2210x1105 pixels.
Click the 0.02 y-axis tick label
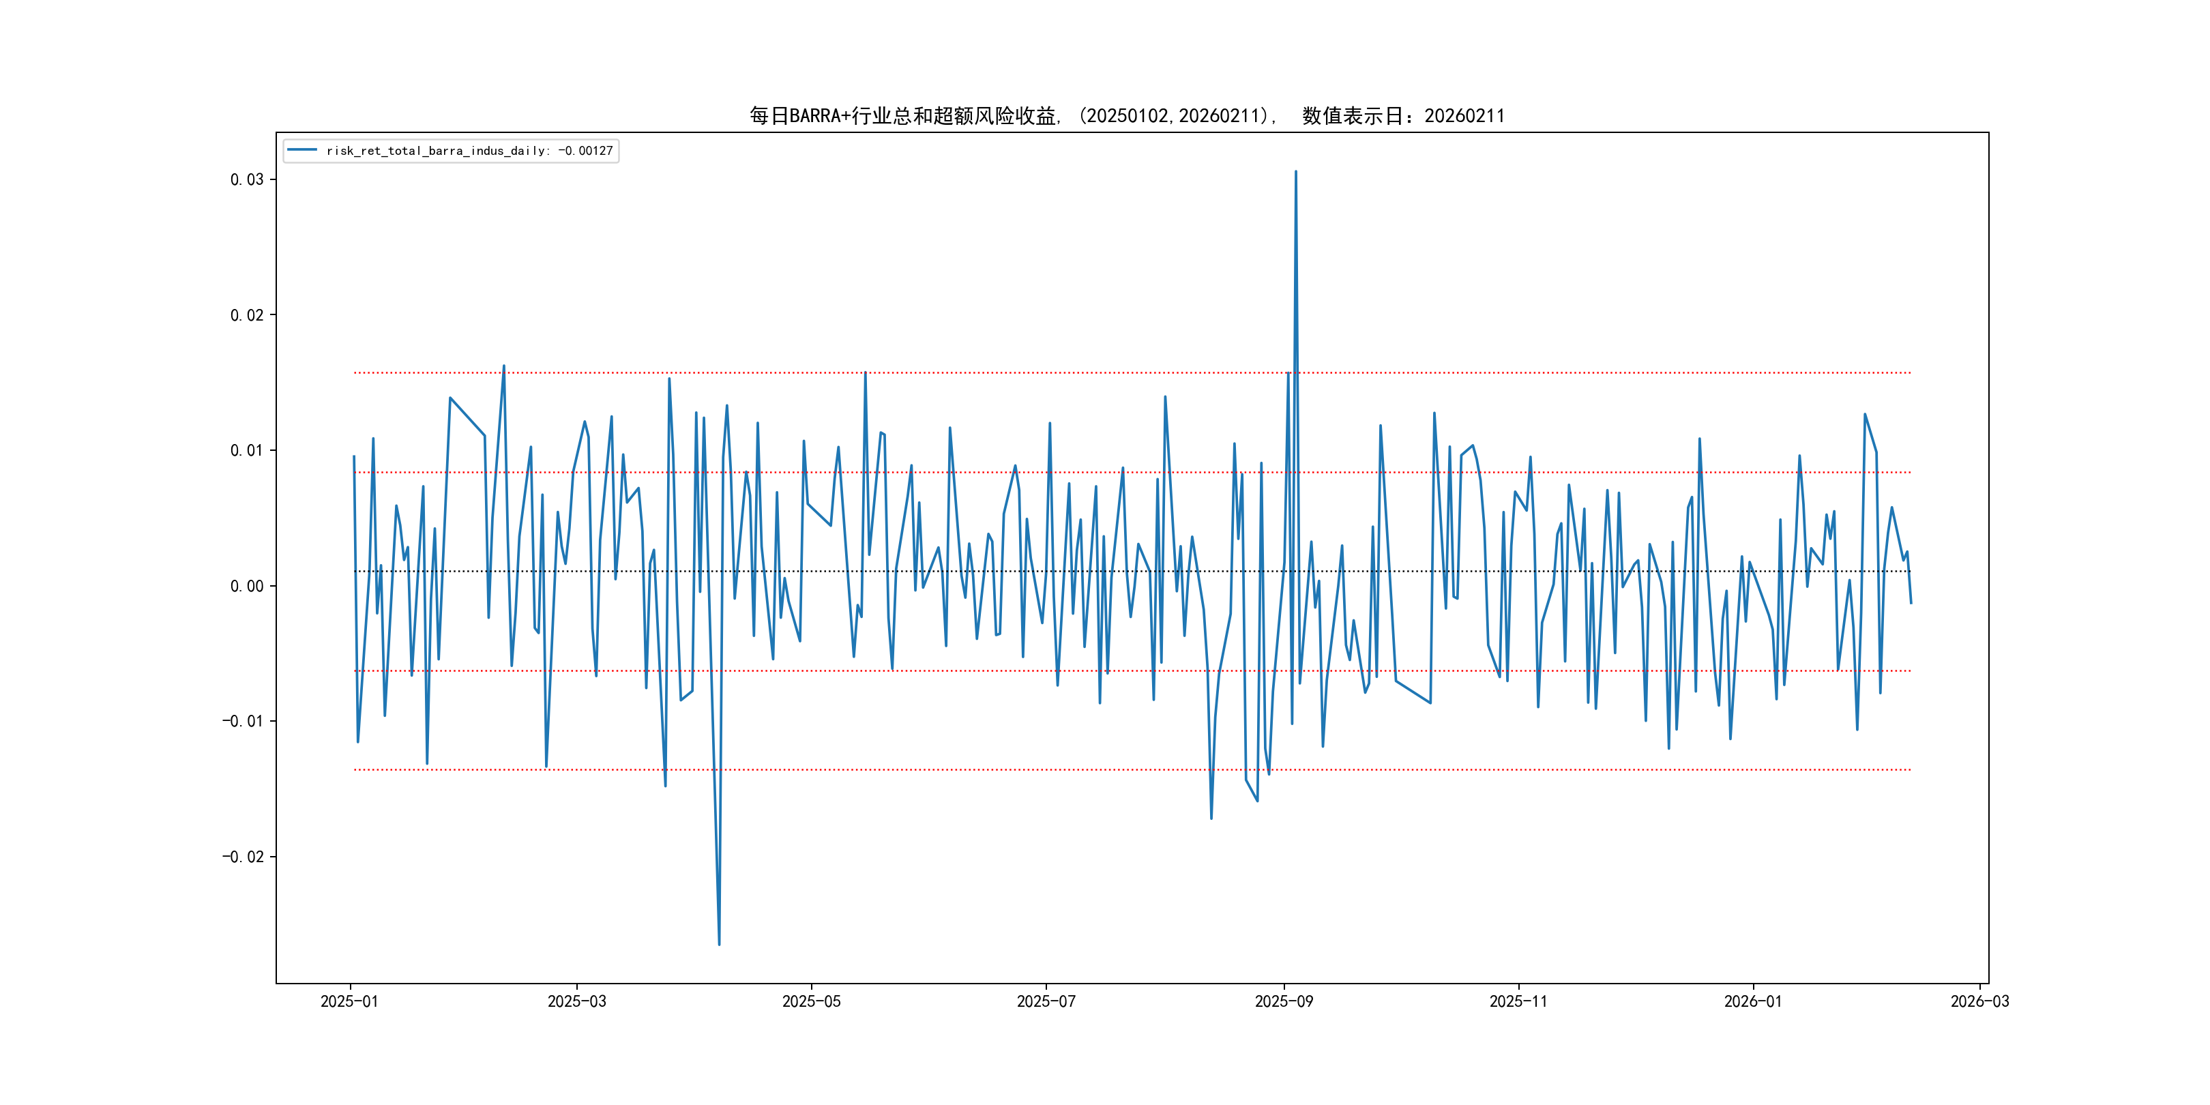coord(246,315)
